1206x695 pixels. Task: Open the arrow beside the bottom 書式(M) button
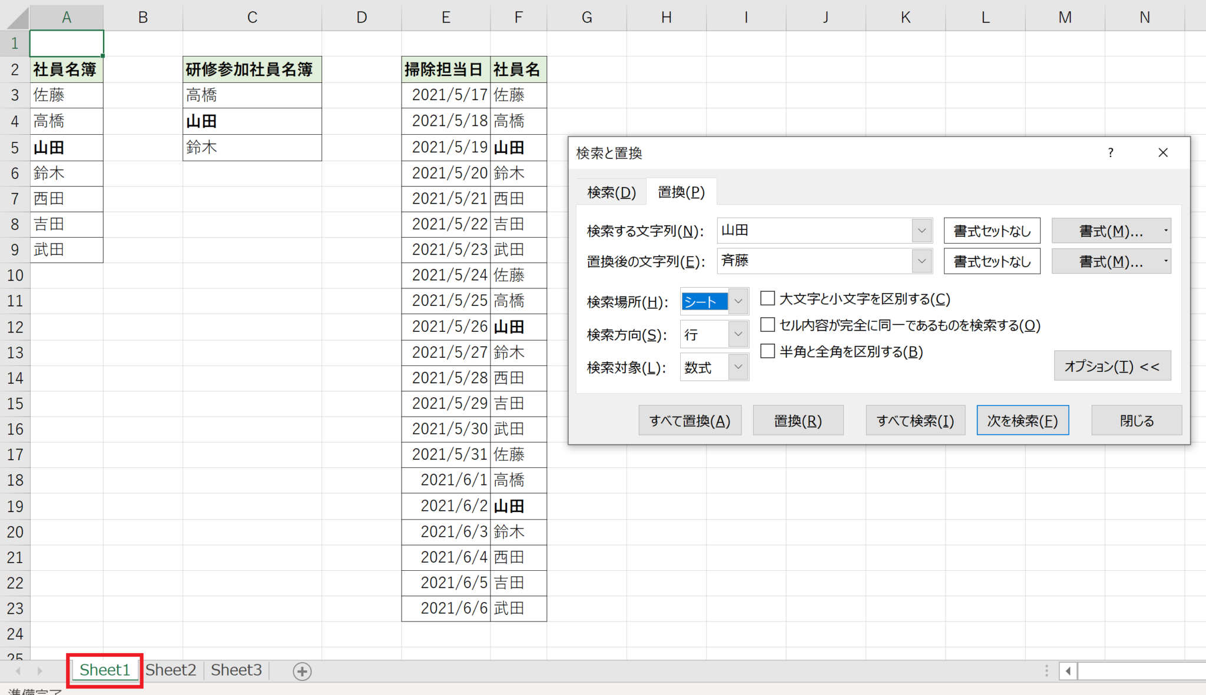pos(1165,261)
